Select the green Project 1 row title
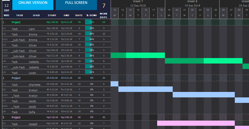 coord(16,22)
